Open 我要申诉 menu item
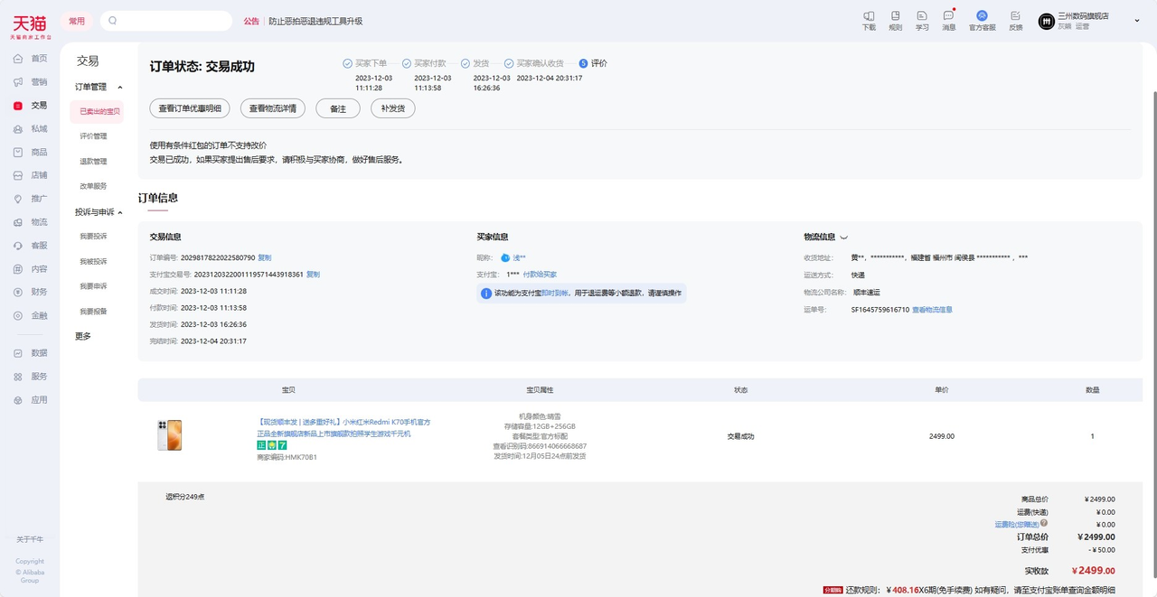This screenshot has height=597, width=1157. pos(93,286)
